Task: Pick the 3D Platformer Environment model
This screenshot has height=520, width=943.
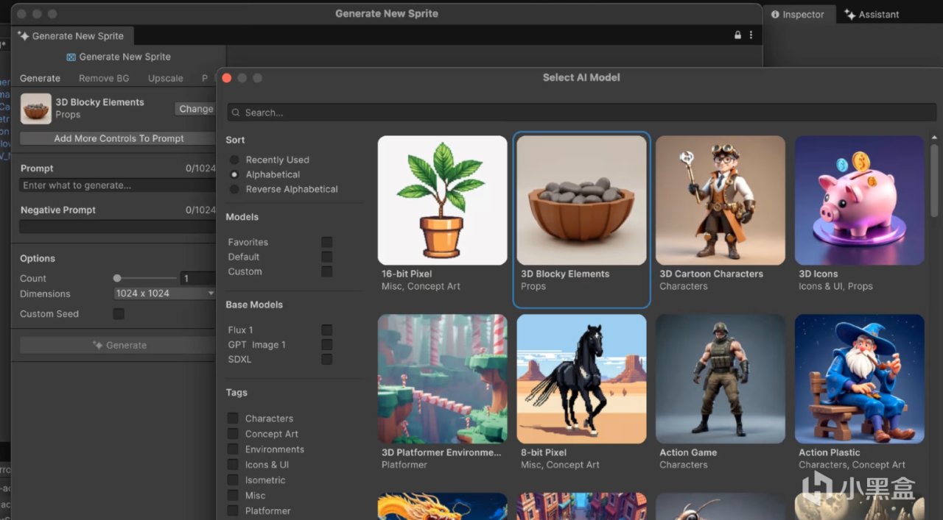Action: 442,379
